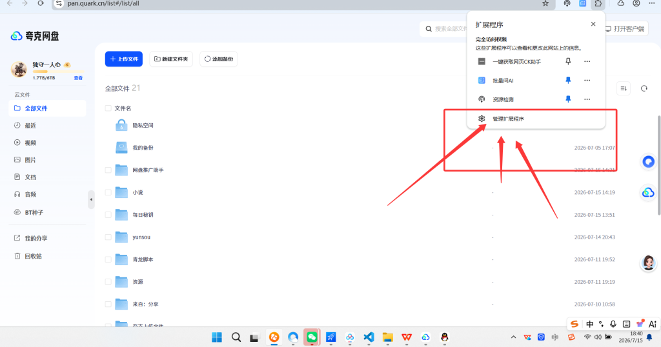Open the 每日秘钥 folder
The image size is (661, 347).
(143, 215)
